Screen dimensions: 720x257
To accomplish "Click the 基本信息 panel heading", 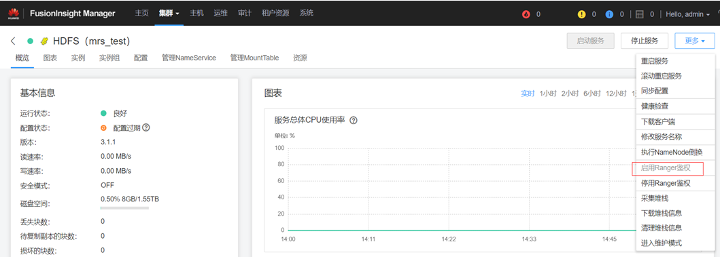I will tap(37, 93).
